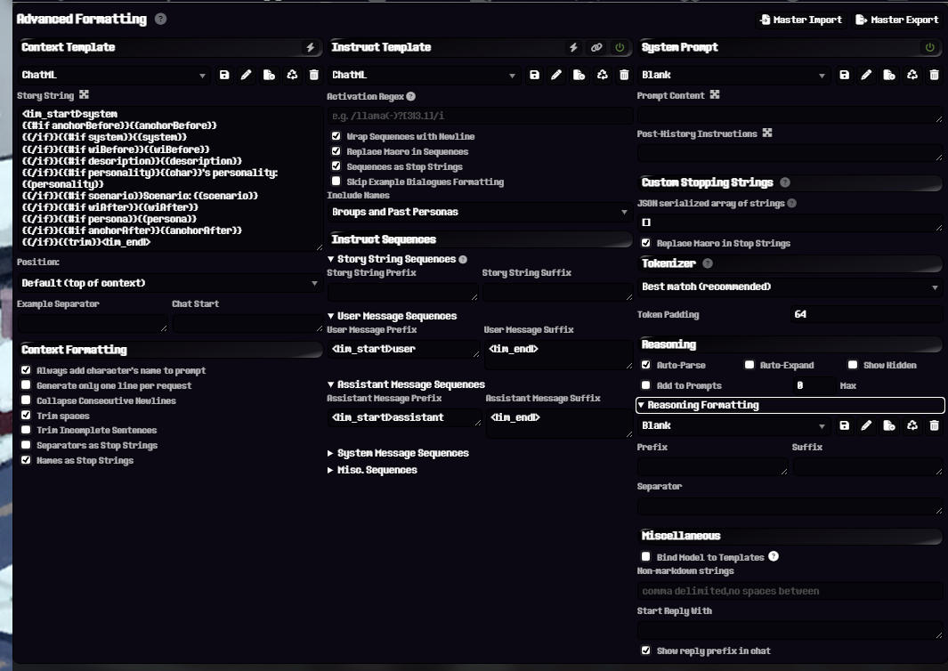948x671 pixels.
Task: Click the lightning icon in Instruct Template header
Action: [x=573, y=47]
